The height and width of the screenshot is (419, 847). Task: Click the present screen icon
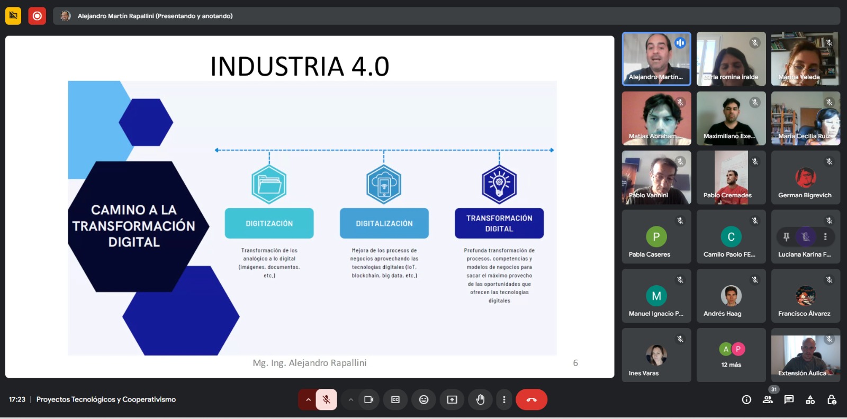pyautogui.click(x=452, y=399)
